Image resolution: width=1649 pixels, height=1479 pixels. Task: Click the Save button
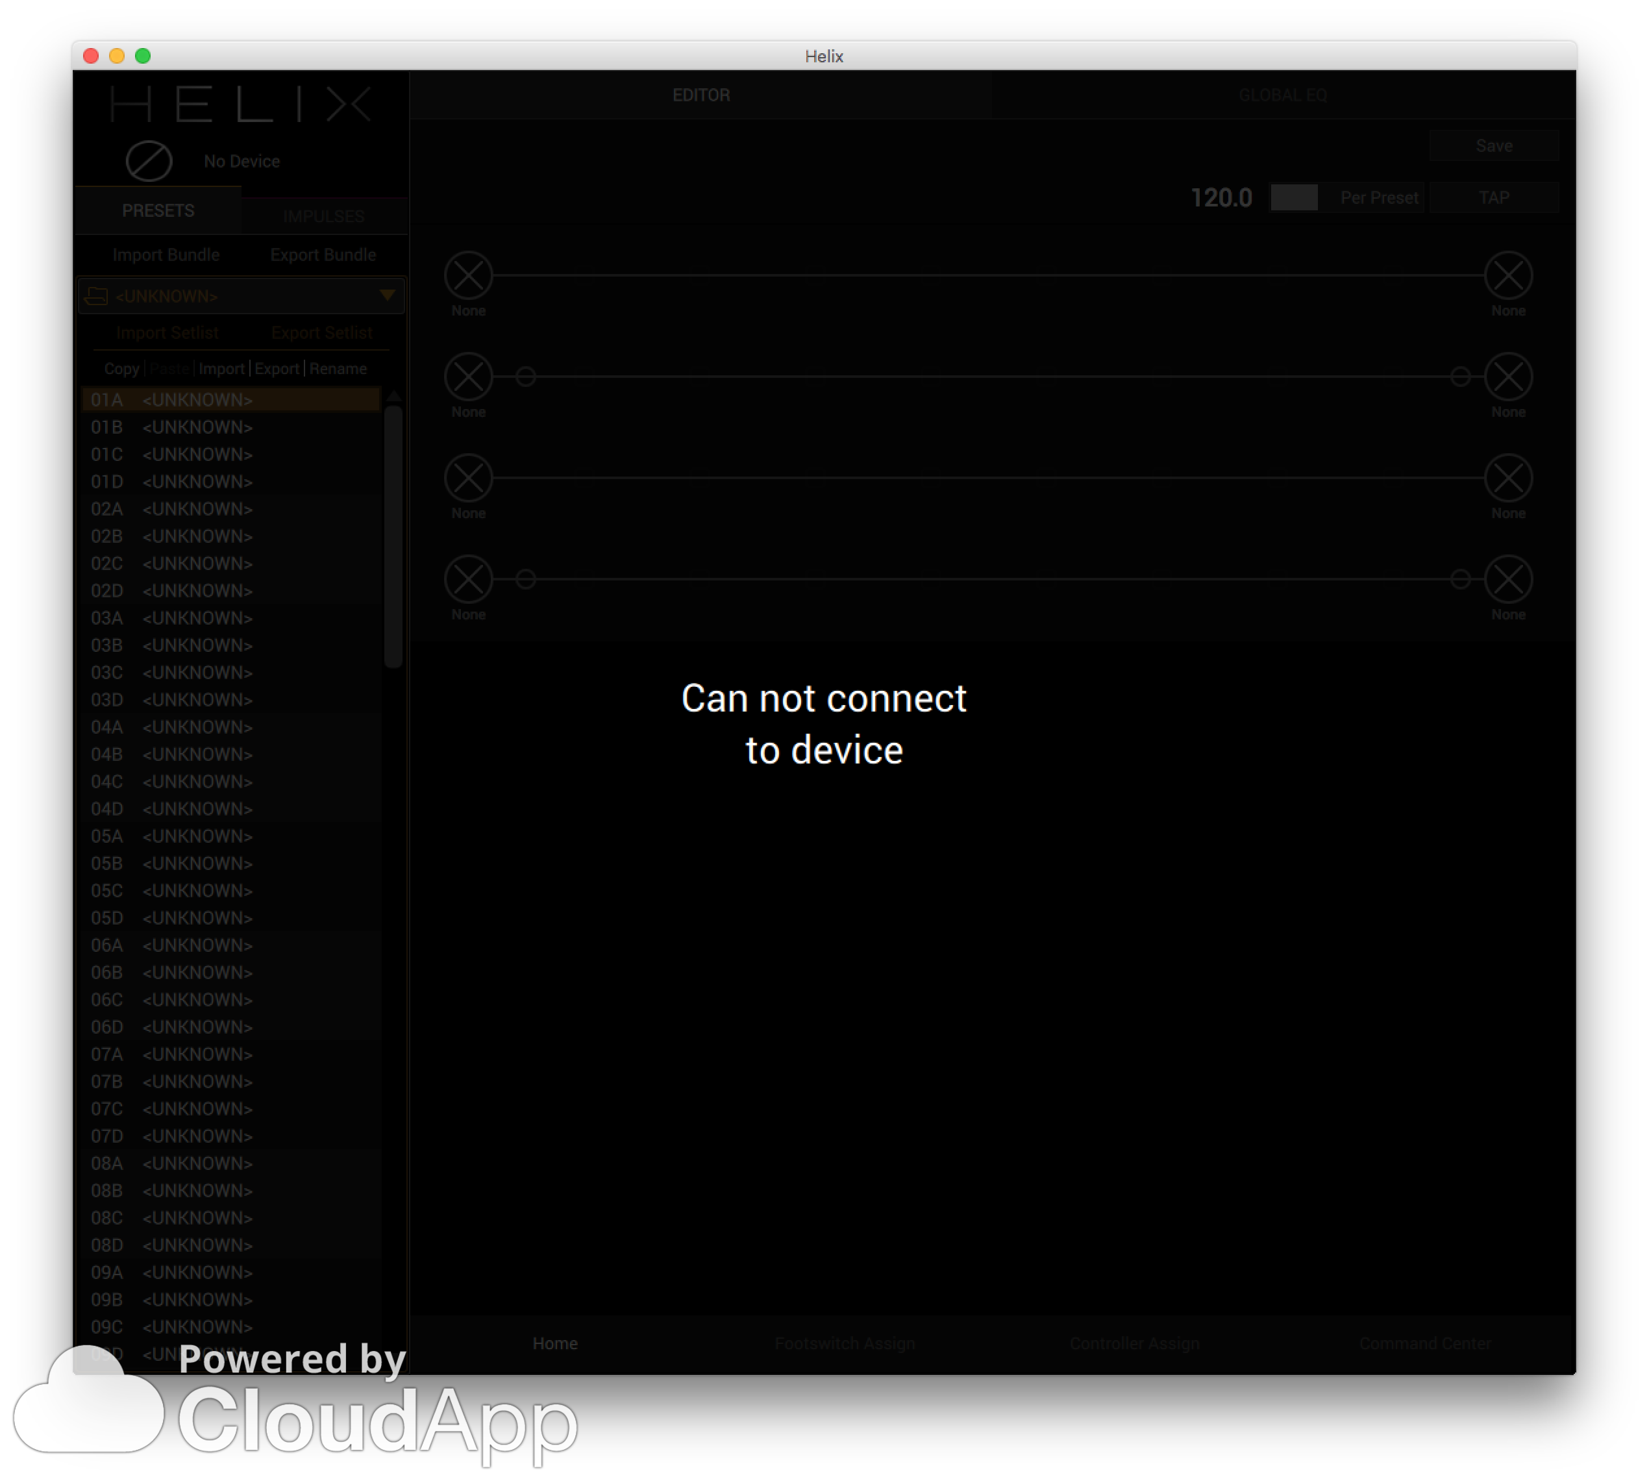tap(1494, 145)
